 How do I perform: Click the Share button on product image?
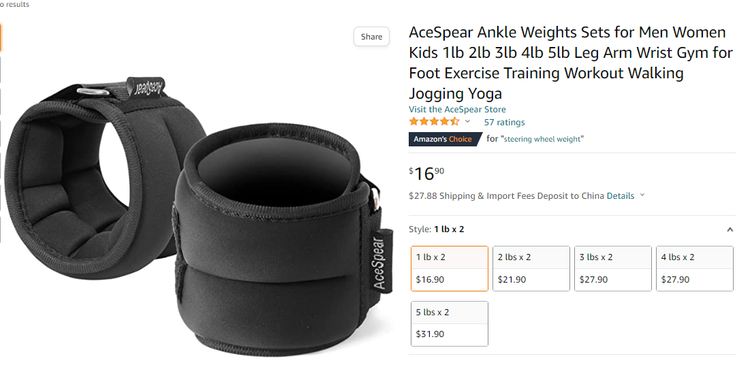pyautogui.click(x=372, y=37)
